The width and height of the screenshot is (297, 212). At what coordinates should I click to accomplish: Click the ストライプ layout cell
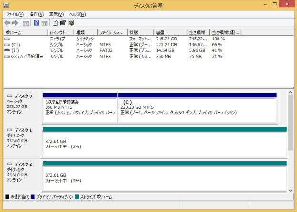click(x=58, y=39)
